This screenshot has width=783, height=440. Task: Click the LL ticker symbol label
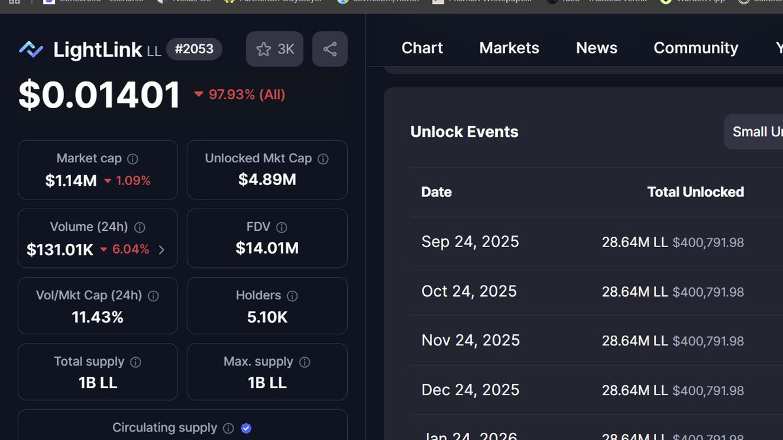coord(154,51)
